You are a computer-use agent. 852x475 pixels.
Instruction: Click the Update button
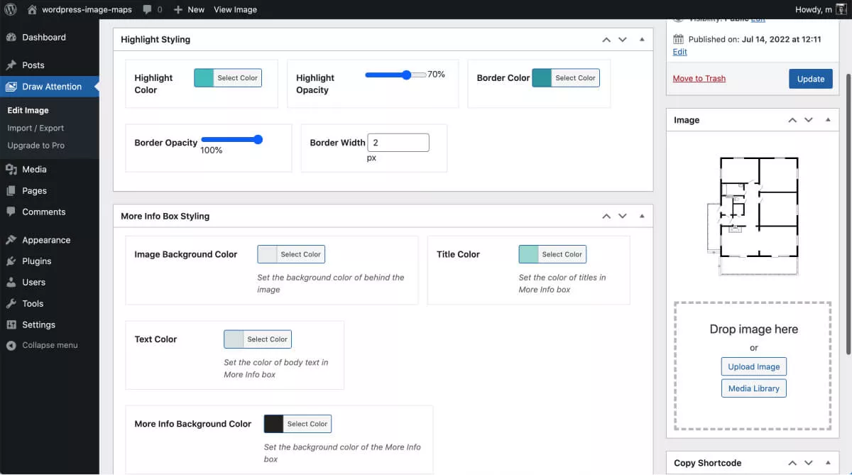[810, 79]
